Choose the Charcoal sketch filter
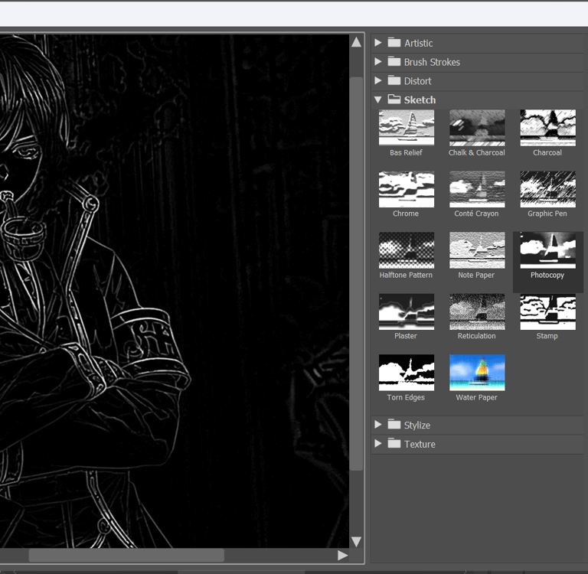This screenshot has height=574, width=588. pos(547,128)
